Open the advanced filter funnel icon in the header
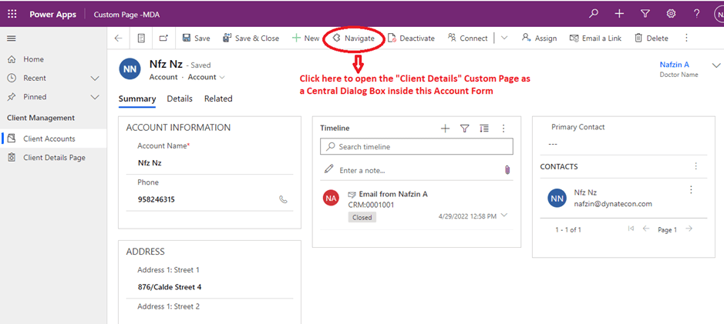 tap(645, 14)
